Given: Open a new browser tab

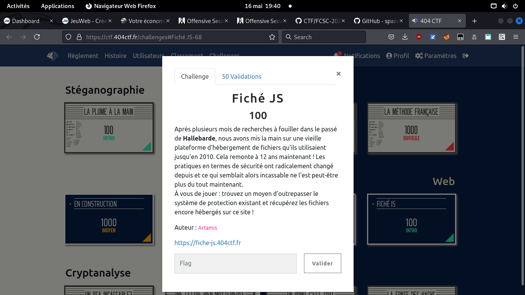Looking at the screenshot, I should click(x=474, y=21).
